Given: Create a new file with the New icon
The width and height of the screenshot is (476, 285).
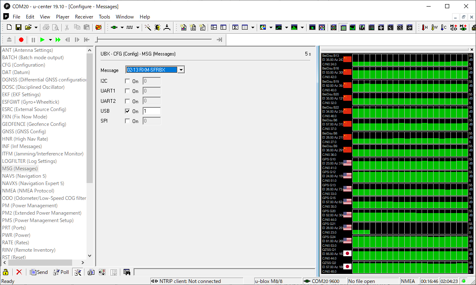Looking at the screenshot, I should coord(9,27).
